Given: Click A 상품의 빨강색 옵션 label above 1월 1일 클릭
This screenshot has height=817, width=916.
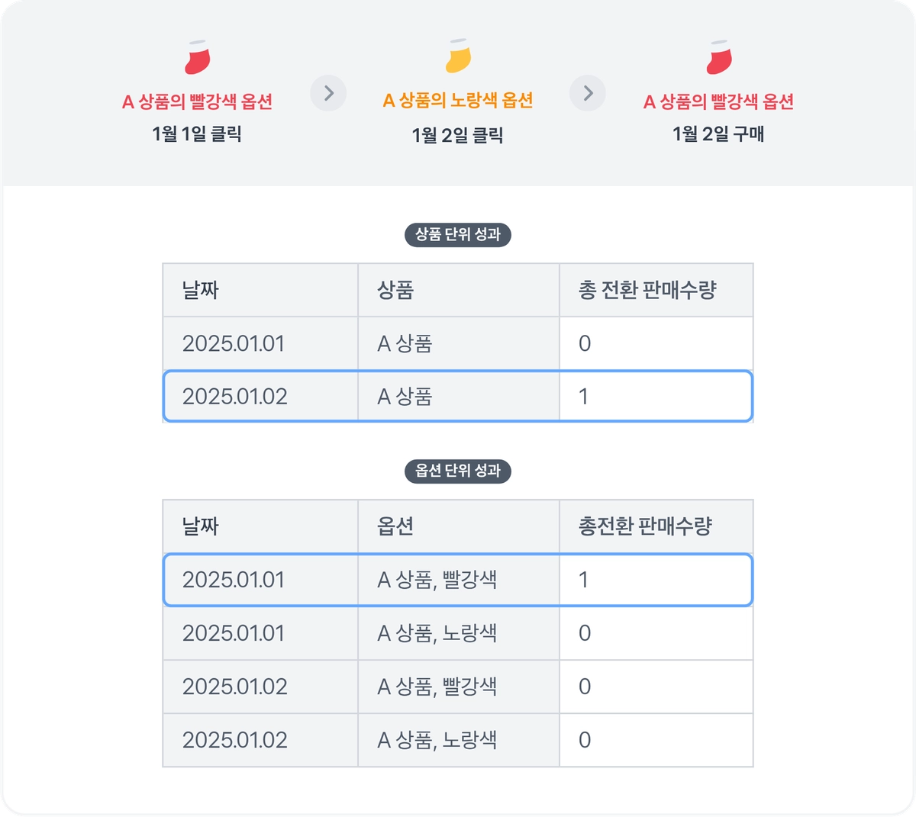Looking at the screenshot, I should pyautogui.click(x=198, y=101).
